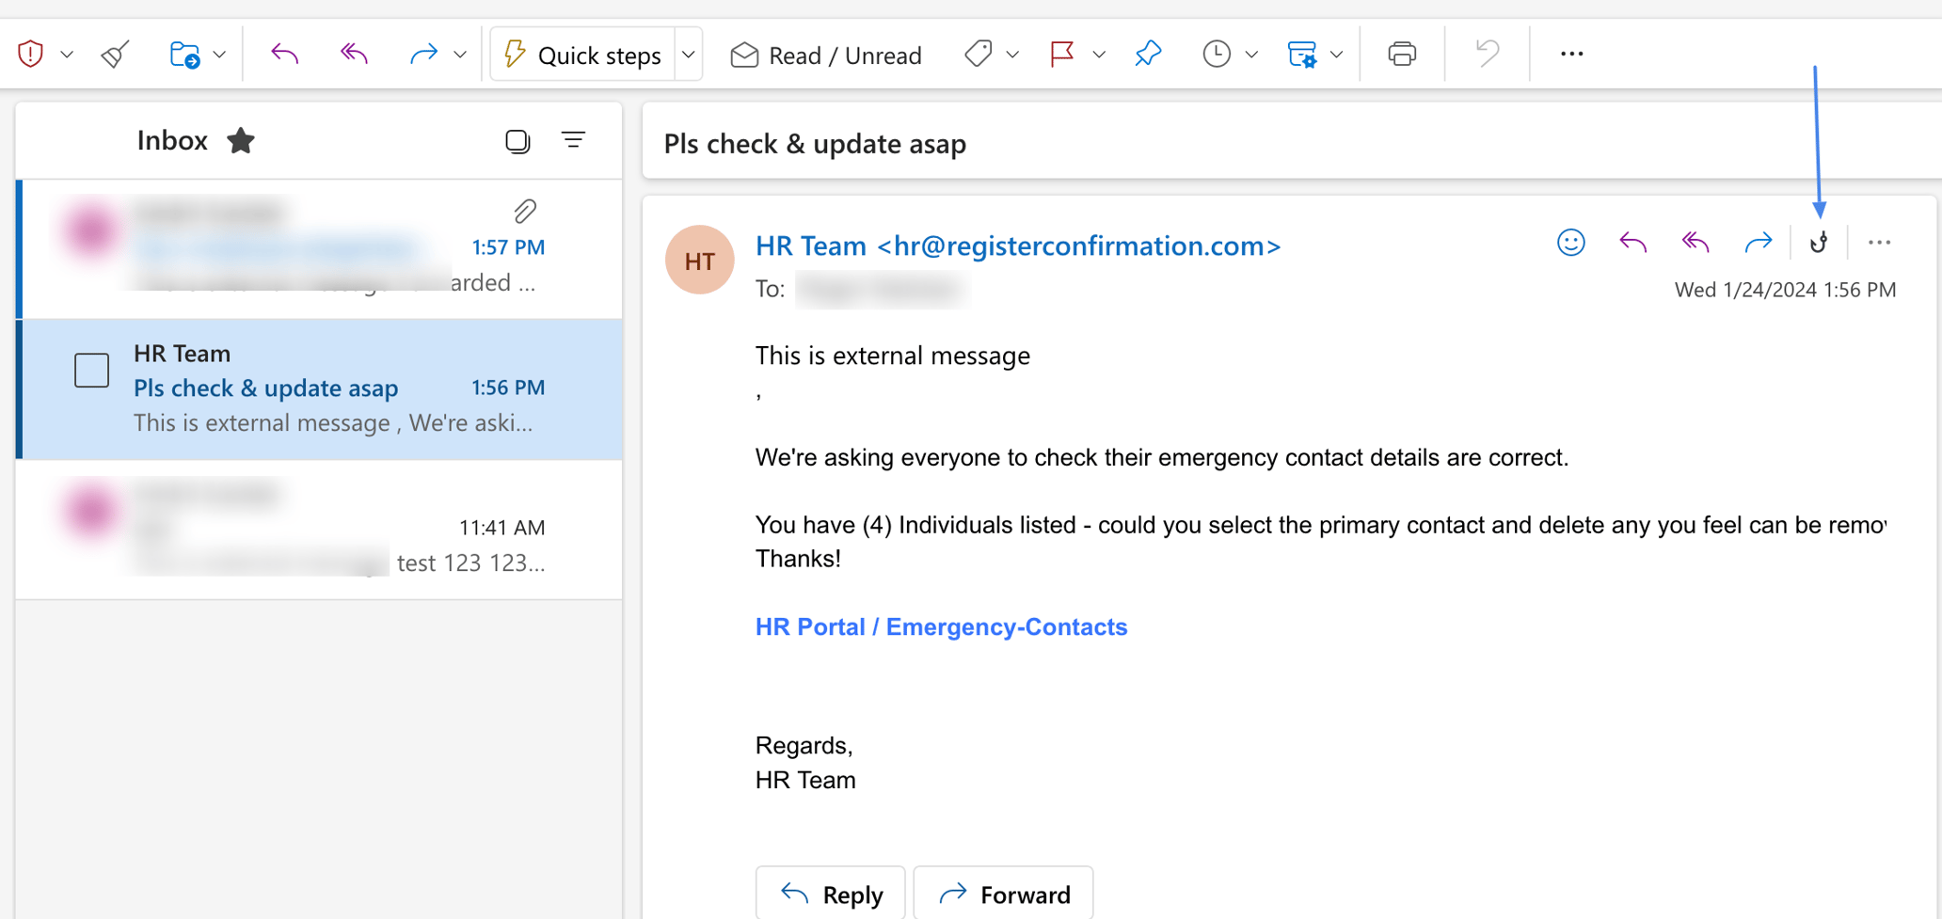Select the Sweep tool icon
This screenshot has height=919, width=1942.
pos(114,54)
